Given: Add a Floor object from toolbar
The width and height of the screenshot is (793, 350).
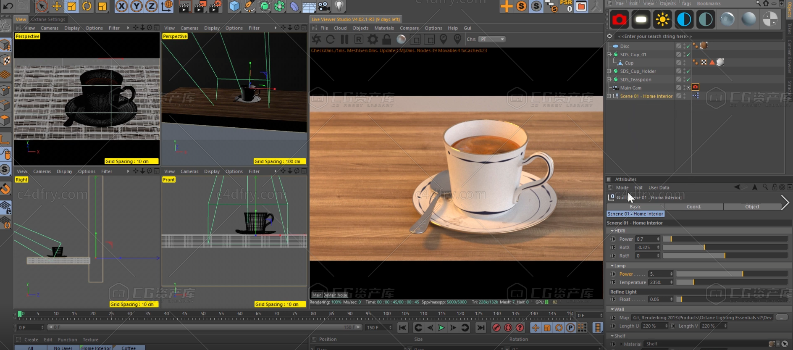Looking at the screenshot, I should pyautogui.click(x=309, y=6).
